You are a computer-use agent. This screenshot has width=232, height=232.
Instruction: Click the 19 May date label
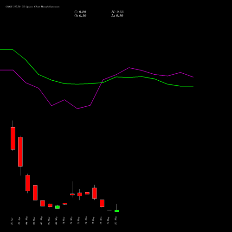(109, 220)
